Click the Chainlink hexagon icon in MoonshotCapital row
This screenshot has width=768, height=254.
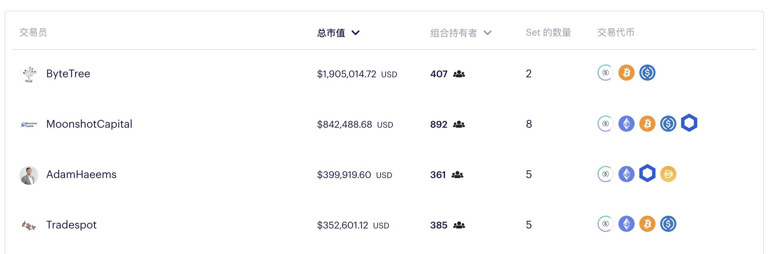click(x=689, y=123)
